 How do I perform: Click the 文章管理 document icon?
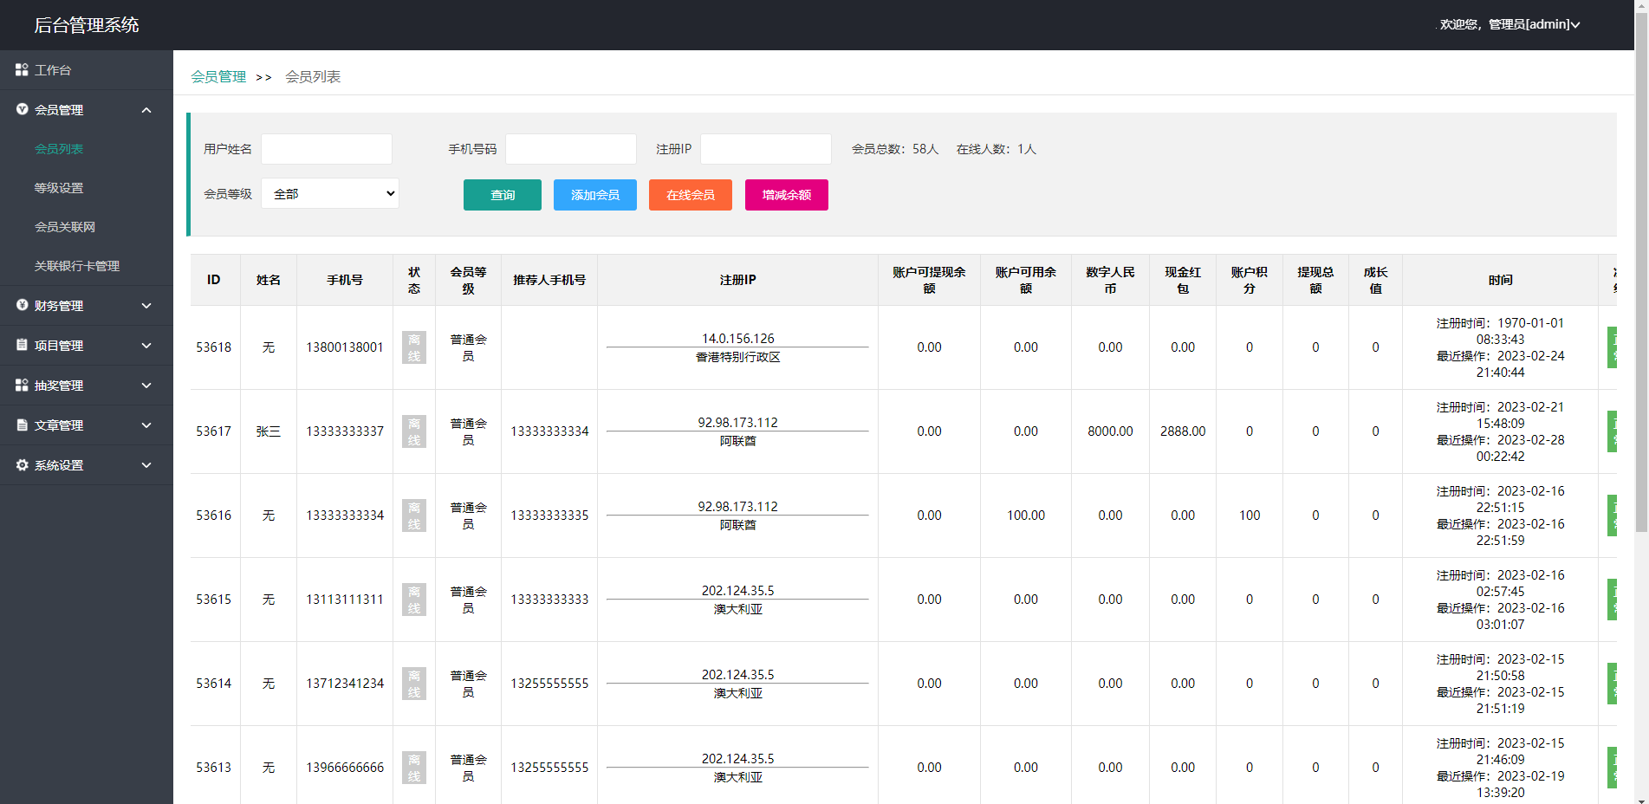point(22,425)
